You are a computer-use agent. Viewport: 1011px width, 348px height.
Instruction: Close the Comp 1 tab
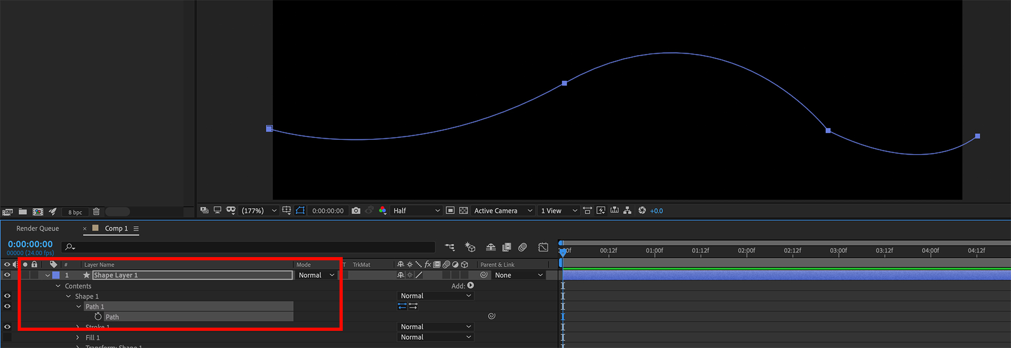point(84,228)
